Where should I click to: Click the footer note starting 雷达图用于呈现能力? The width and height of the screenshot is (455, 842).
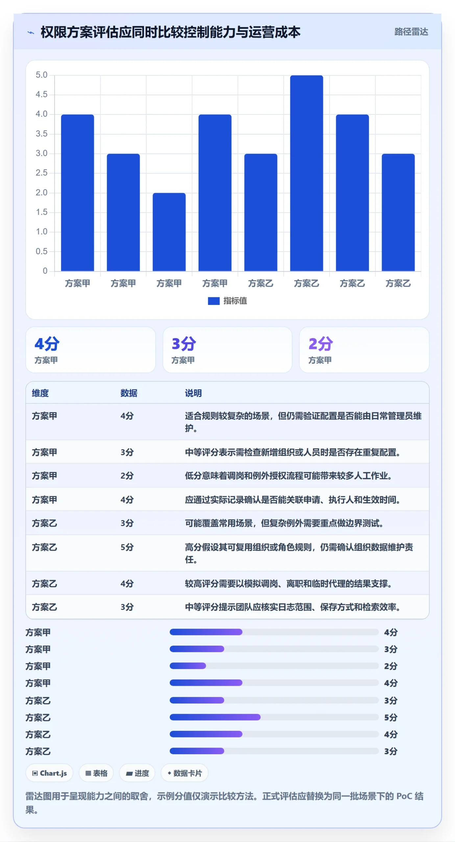pyautogui.click(x=225, y=803)
